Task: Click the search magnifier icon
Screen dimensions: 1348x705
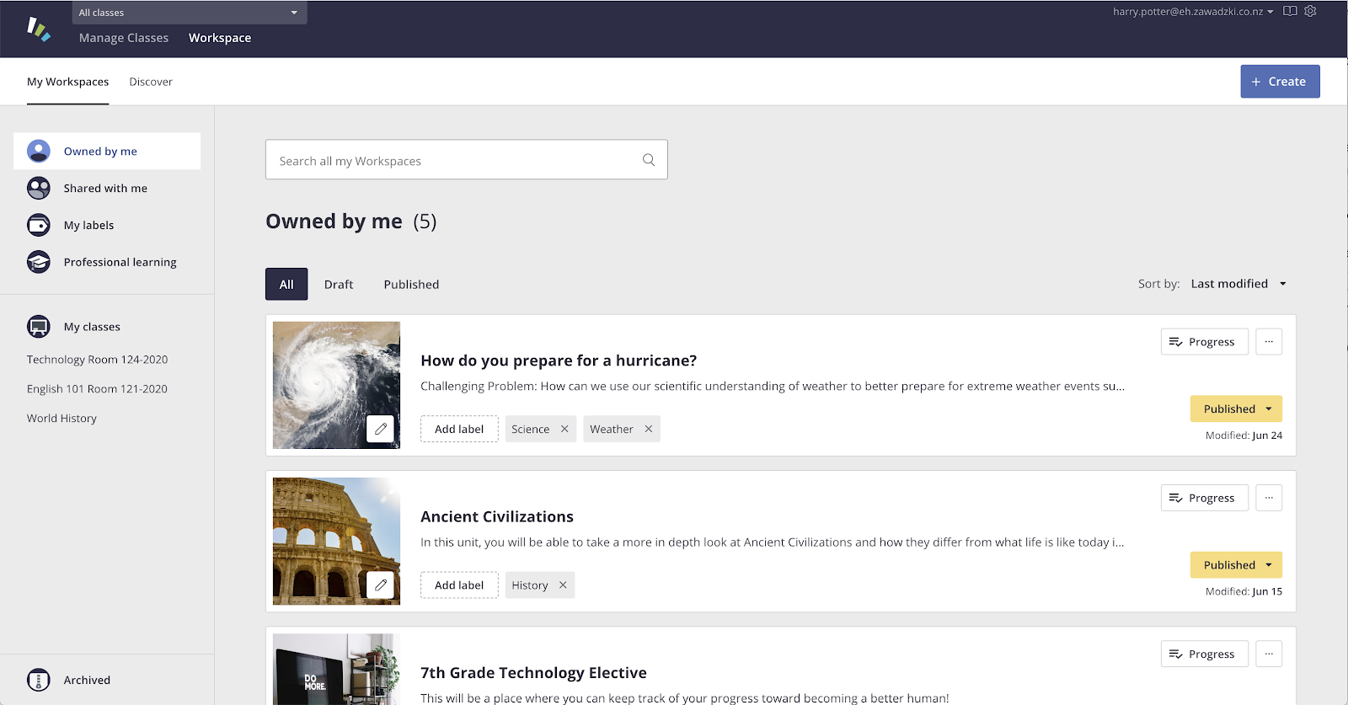Action: tap(649, 160)
